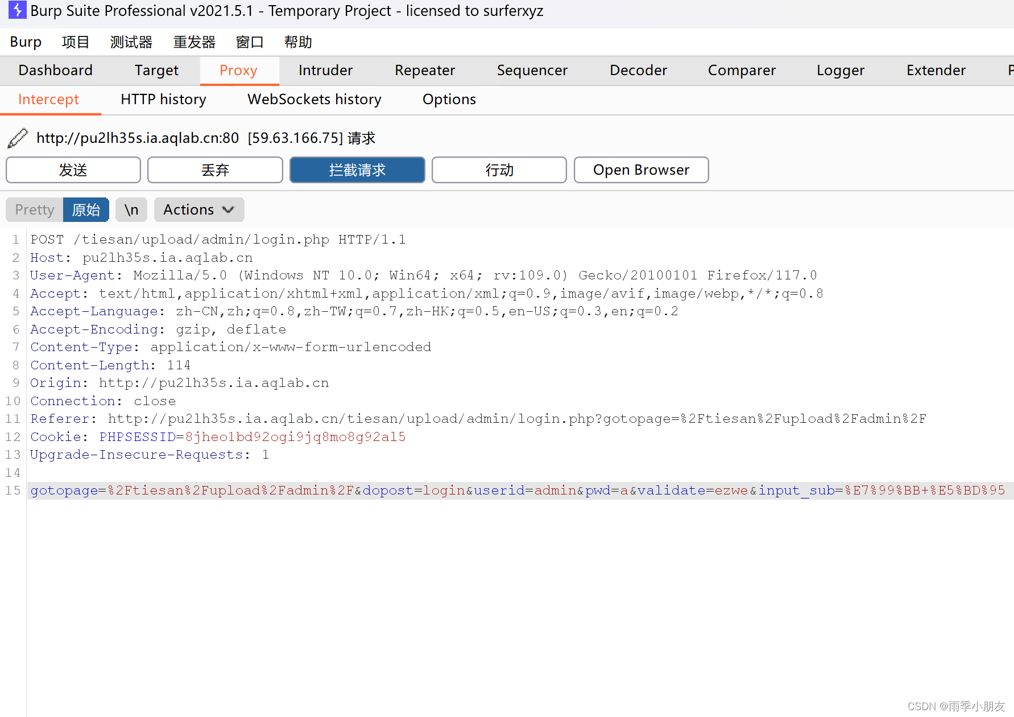1014x717 pixels.
Task: Click the 行动 (Action) button
Action: (499, 170)
